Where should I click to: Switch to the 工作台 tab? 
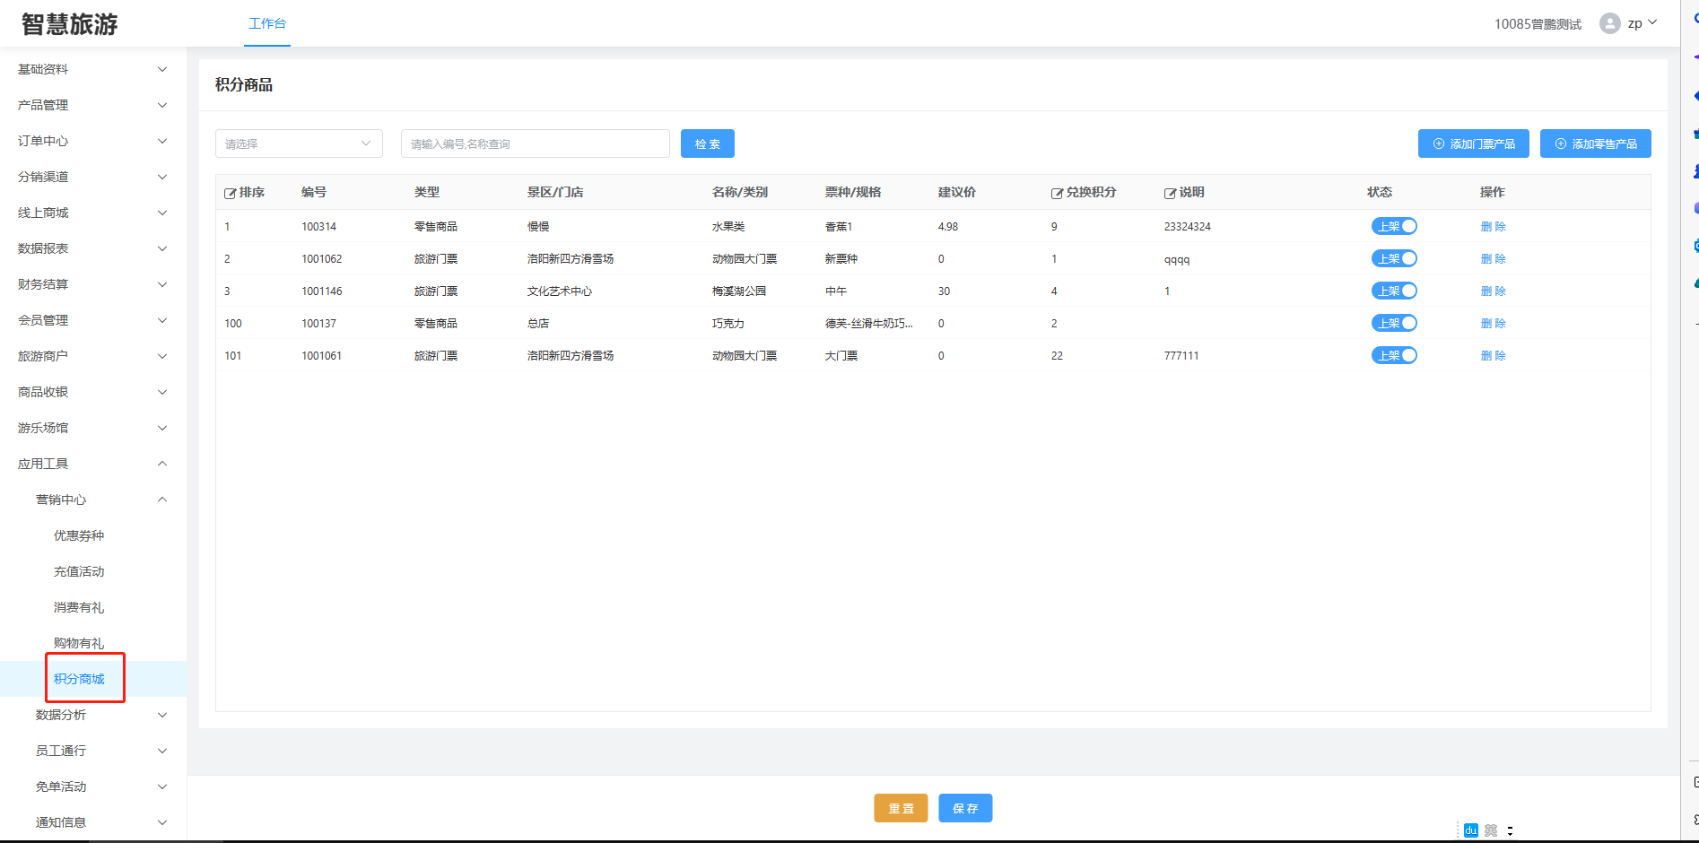(x=267, y=23)
